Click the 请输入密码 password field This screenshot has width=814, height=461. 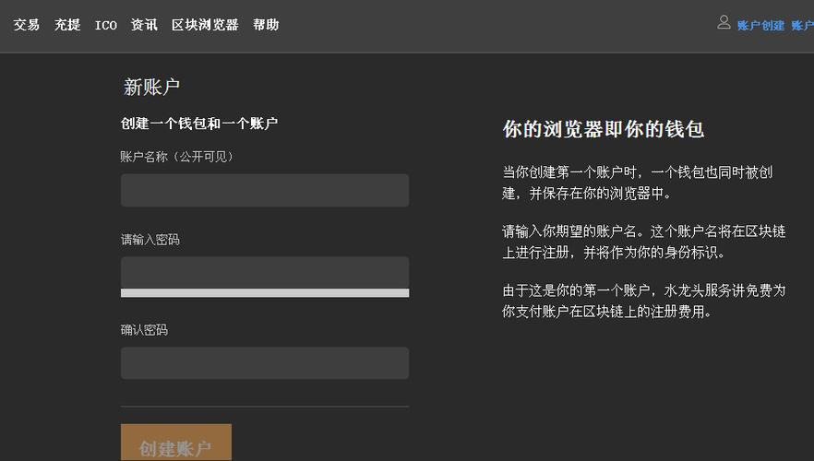264,272
